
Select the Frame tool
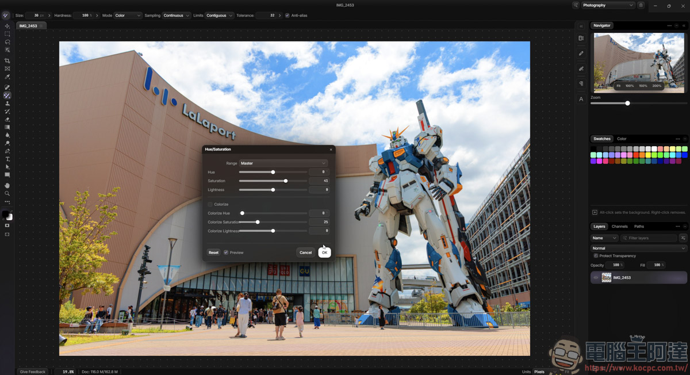[x=7, y=68]
